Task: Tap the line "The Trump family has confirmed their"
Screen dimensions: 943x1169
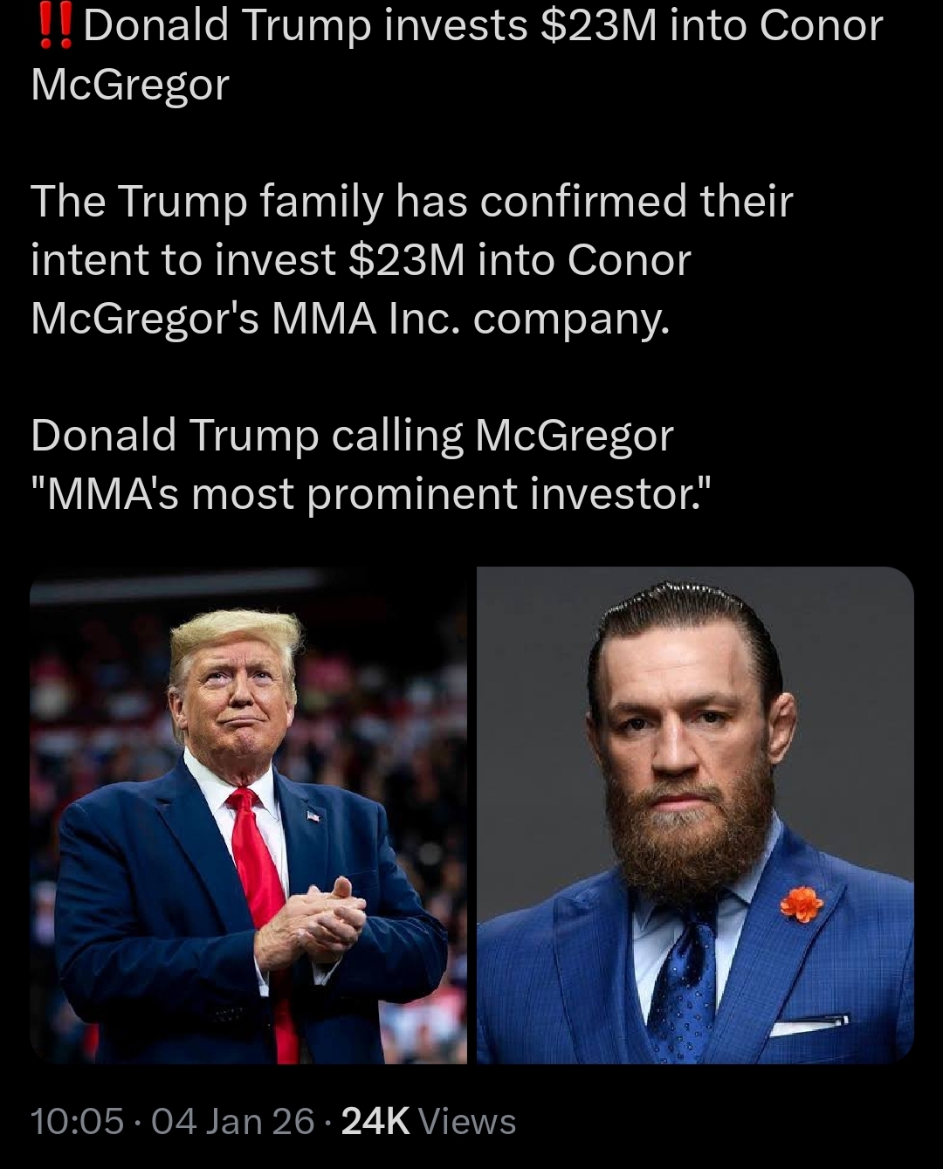Action: pyautogui.click(x=412, y=201)
